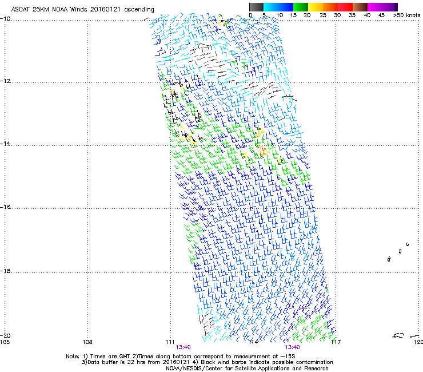Click the '-18' latitude axis label
The height and width of the screenshot is (372, 423).
(x=5, y=271)
